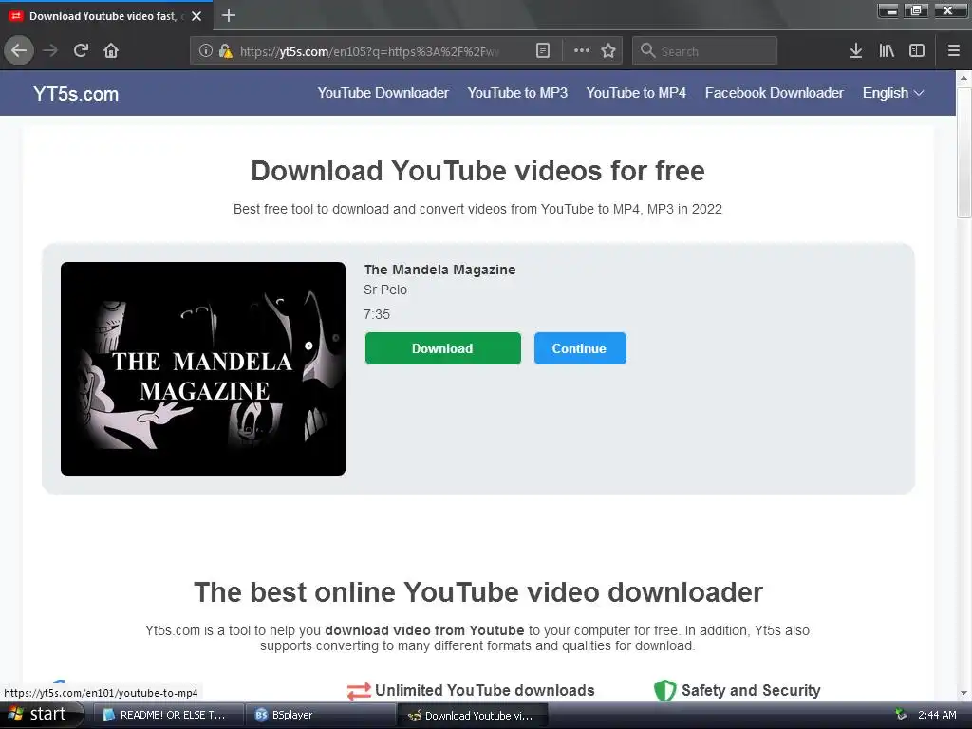The height and width of the screenshot is (729, 972).
Task: Click the Sr Pelo channel name
Action: 385,290
